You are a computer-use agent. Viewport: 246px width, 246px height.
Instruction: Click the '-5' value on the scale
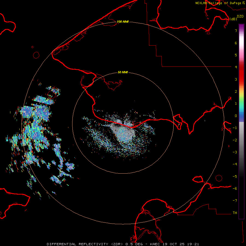235,177
